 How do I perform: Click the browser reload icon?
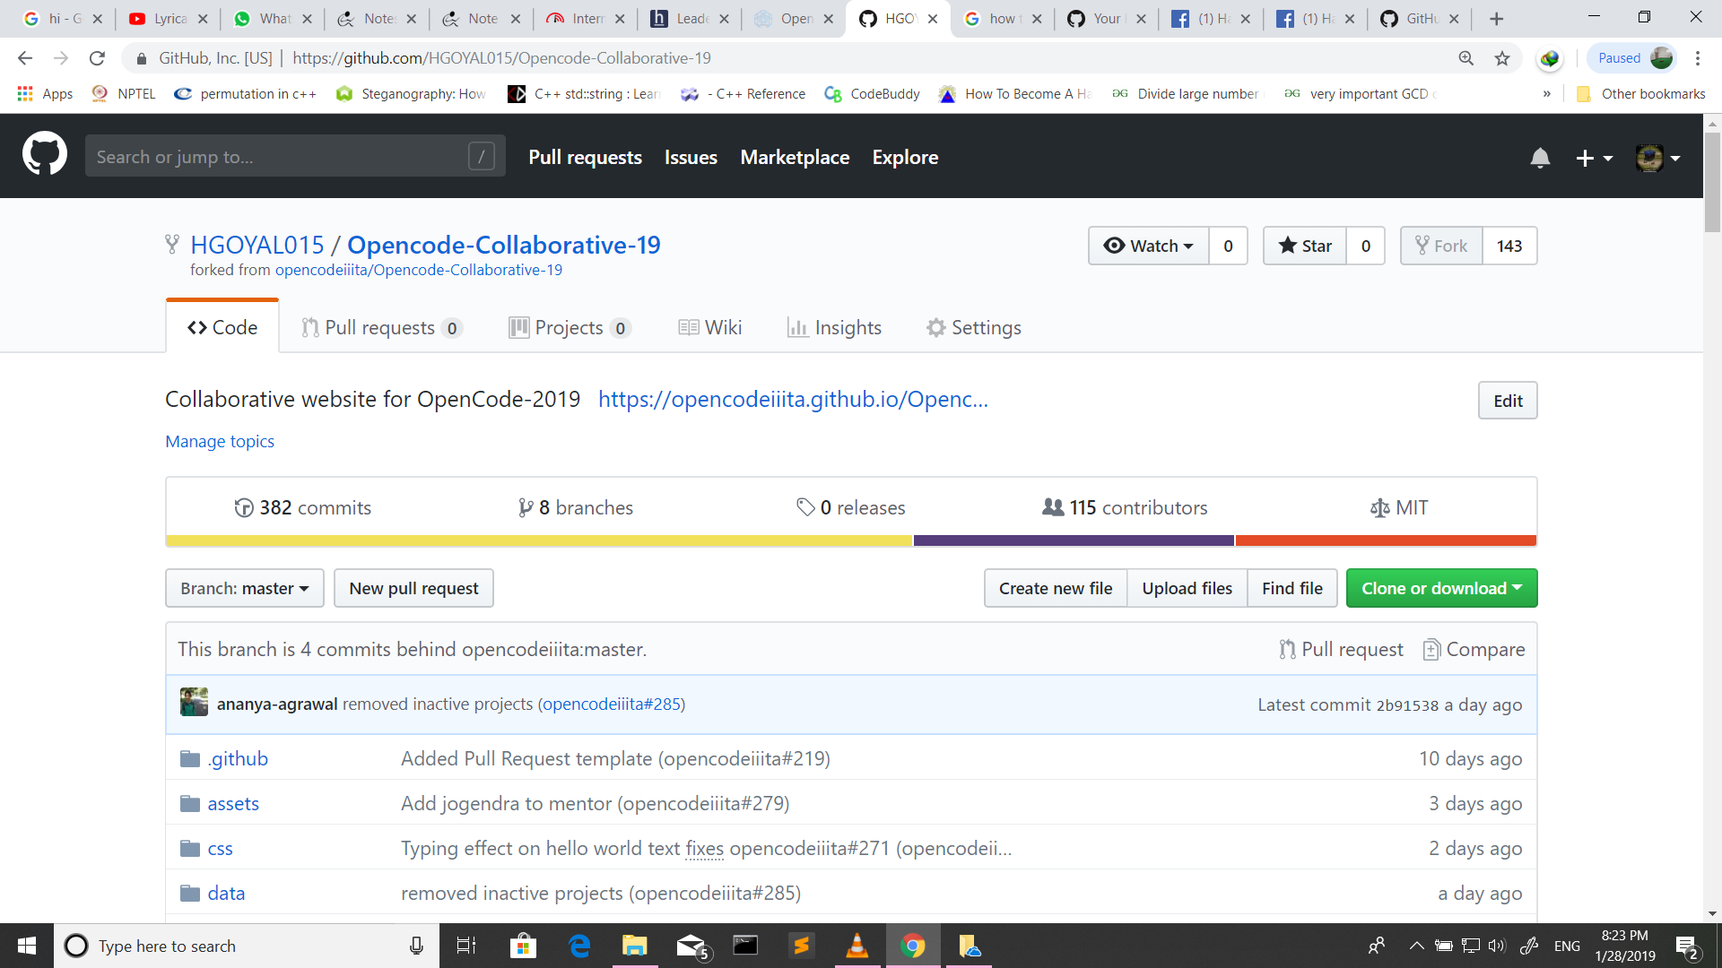[x=97, y=58]
